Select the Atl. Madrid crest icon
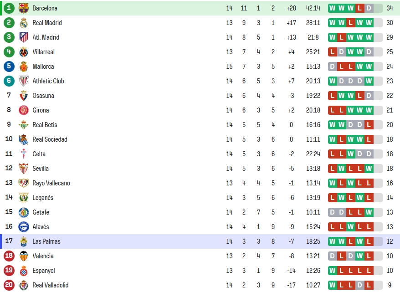The image size is (400, 292). (x=24, y=37)
